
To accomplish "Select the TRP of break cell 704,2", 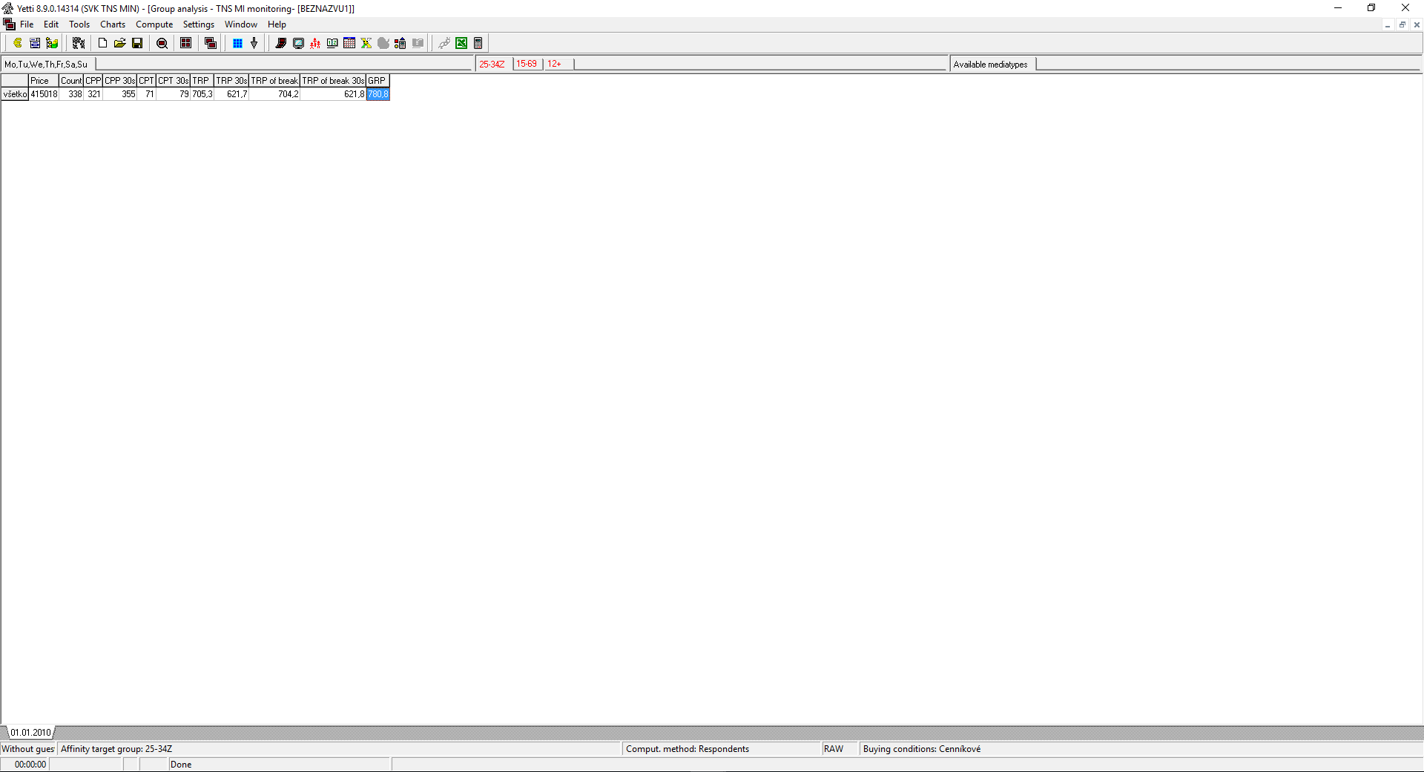I will tap(274, 94).
